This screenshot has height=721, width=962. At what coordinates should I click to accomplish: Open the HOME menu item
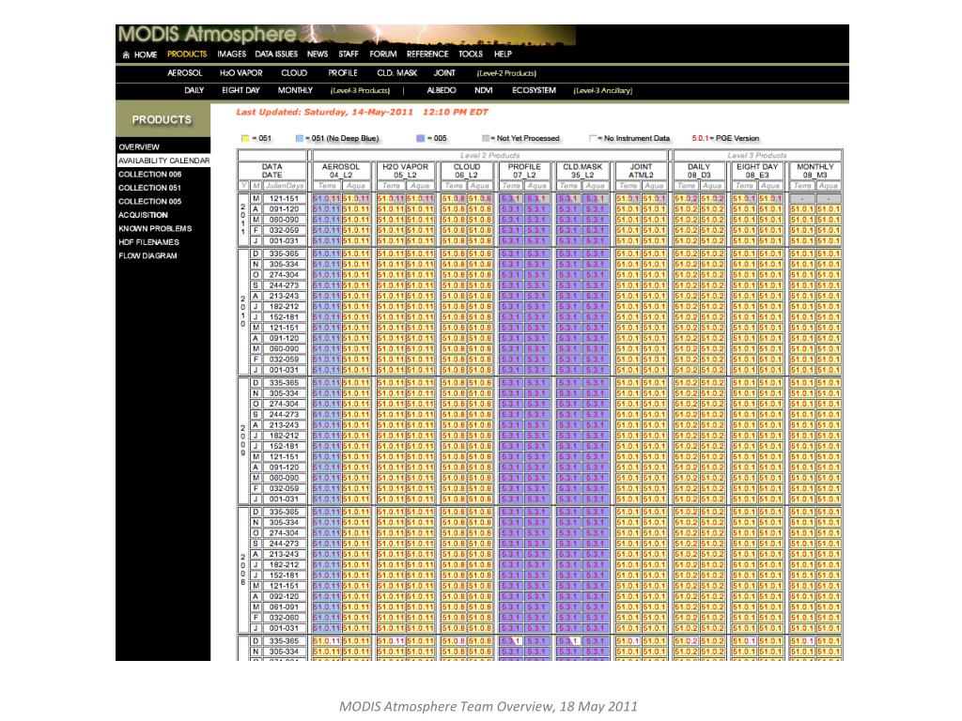click(x=146, y=54)
